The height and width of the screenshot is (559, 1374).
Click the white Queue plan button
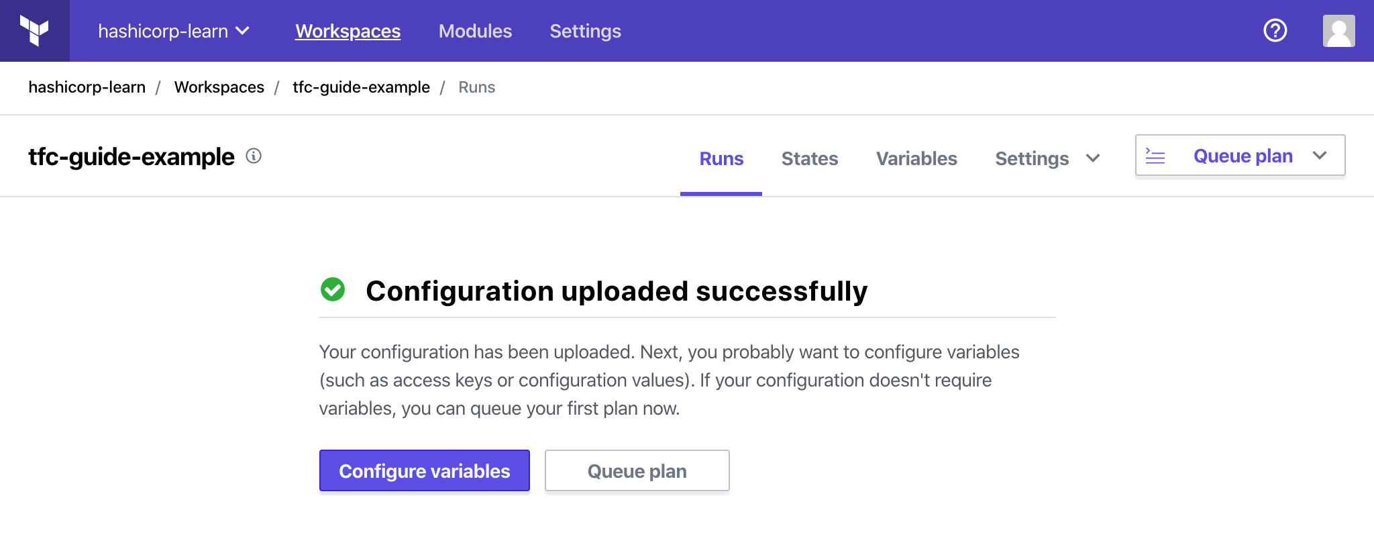637,470
